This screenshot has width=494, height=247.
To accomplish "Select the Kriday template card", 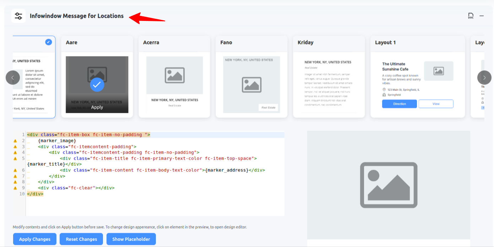I will coord(329,76).
